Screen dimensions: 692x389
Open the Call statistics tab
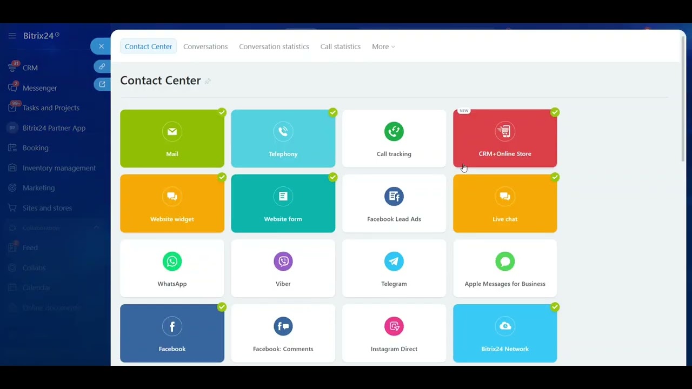coord(340,46)
